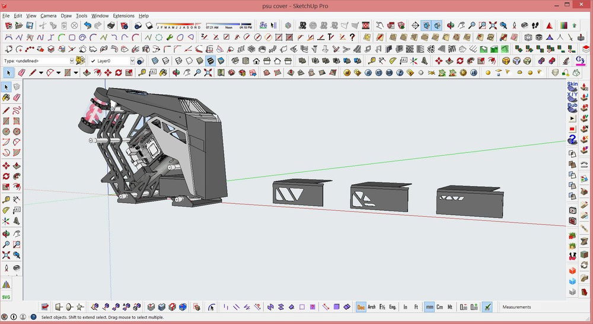Image resolution: width=593 pixels, height=324 pixels.
Task: Click the Walk footprints icon
Action: (x=535, y=26)
